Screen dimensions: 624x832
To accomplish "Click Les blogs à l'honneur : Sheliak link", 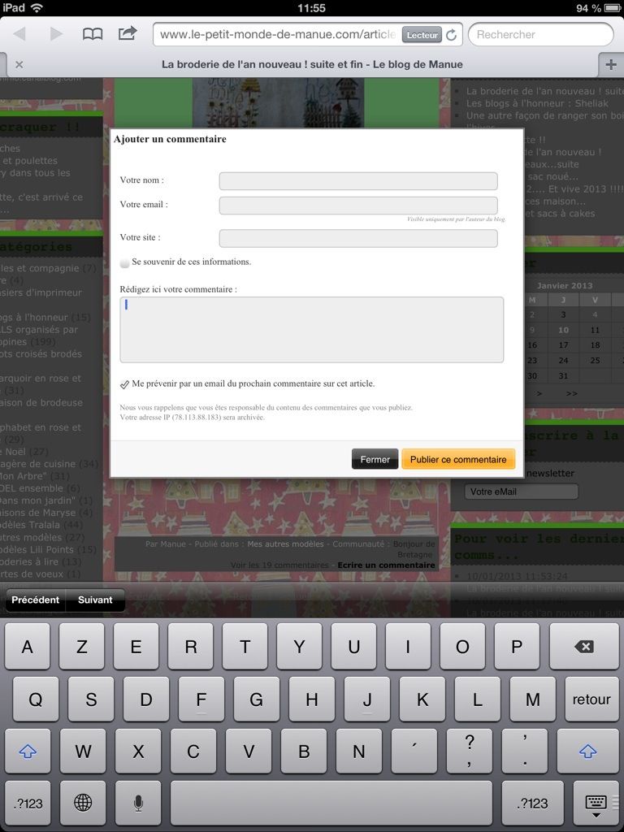I will point(538,103).
